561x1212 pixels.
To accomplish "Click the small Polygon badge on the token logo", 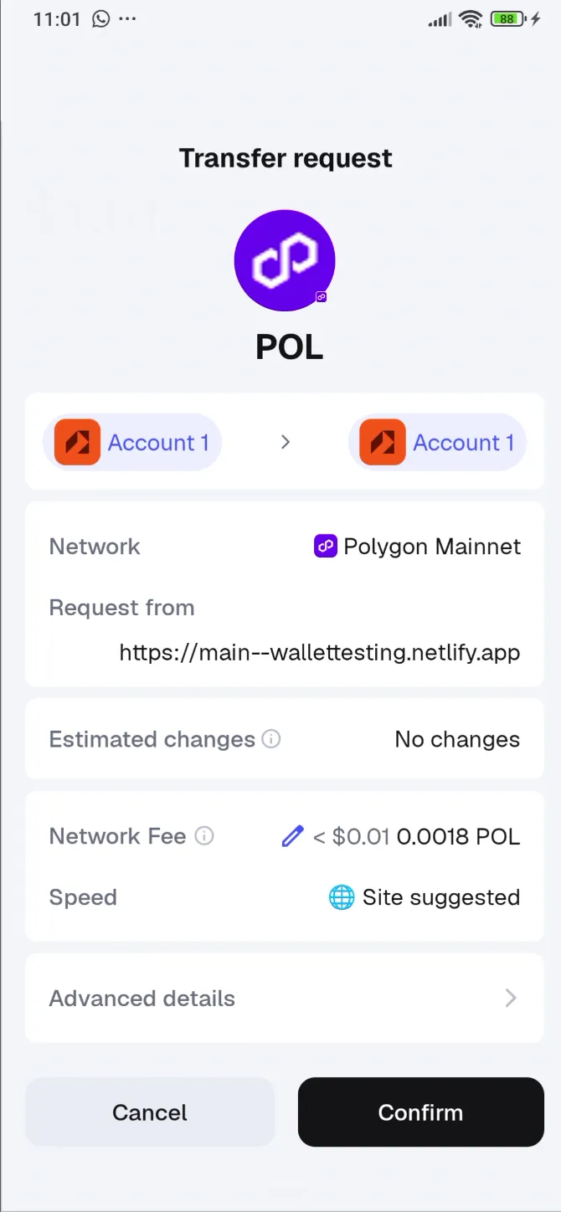I will click(x=321, y=296).
